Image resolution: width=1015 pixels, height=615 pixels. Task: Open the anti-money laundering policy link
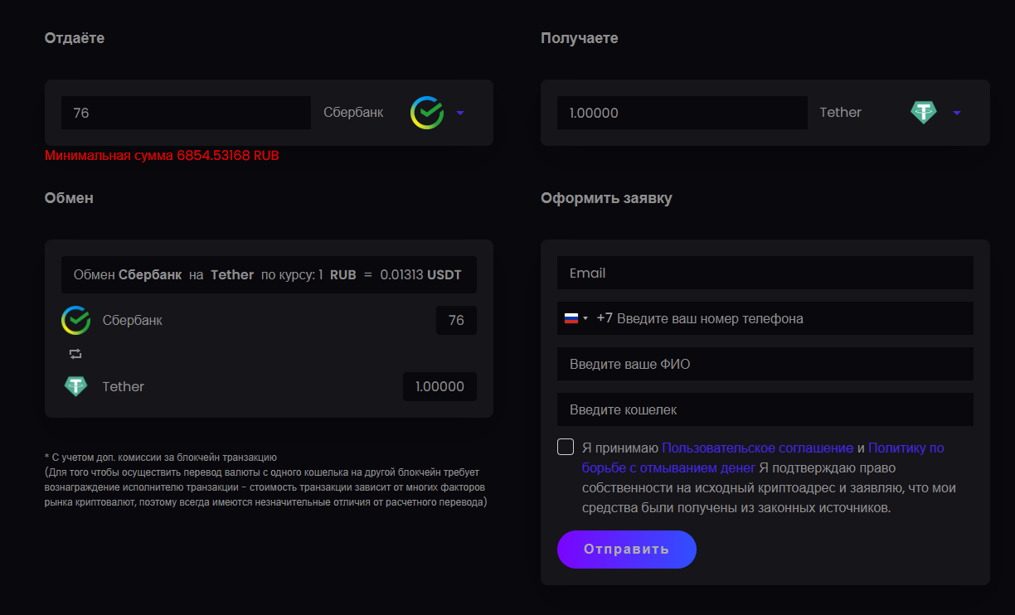pyautogui.click(x=906, y=448)
